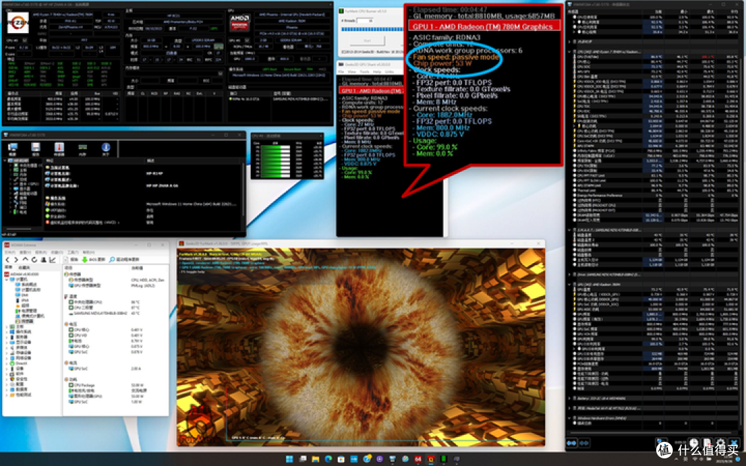Select the 网络设备 node in the AIDA64 tree
Image resolution: width=746 pixels, height=466 pixels.
pos(21,358)
